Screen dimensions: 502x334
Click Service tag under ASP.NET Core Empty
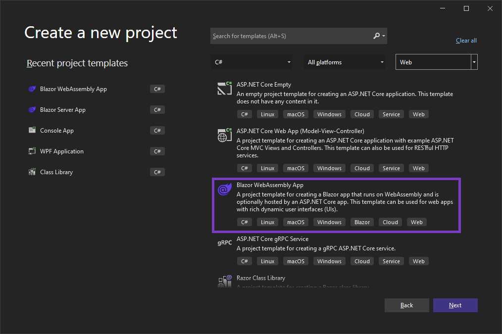(x=391, y=114)
